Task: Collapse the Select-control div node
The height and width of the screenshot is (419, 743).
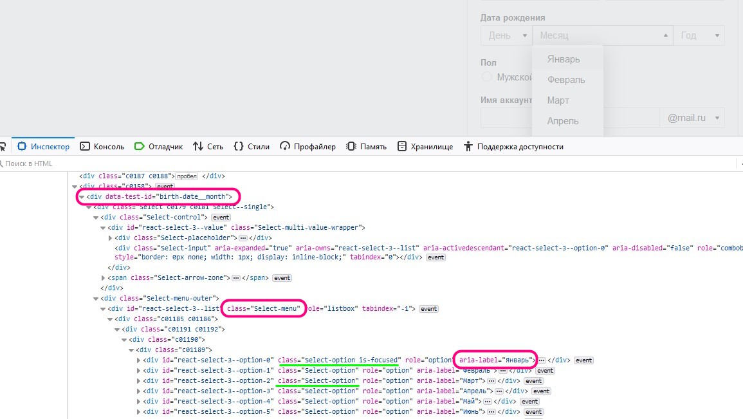Action: click(96, 218)
